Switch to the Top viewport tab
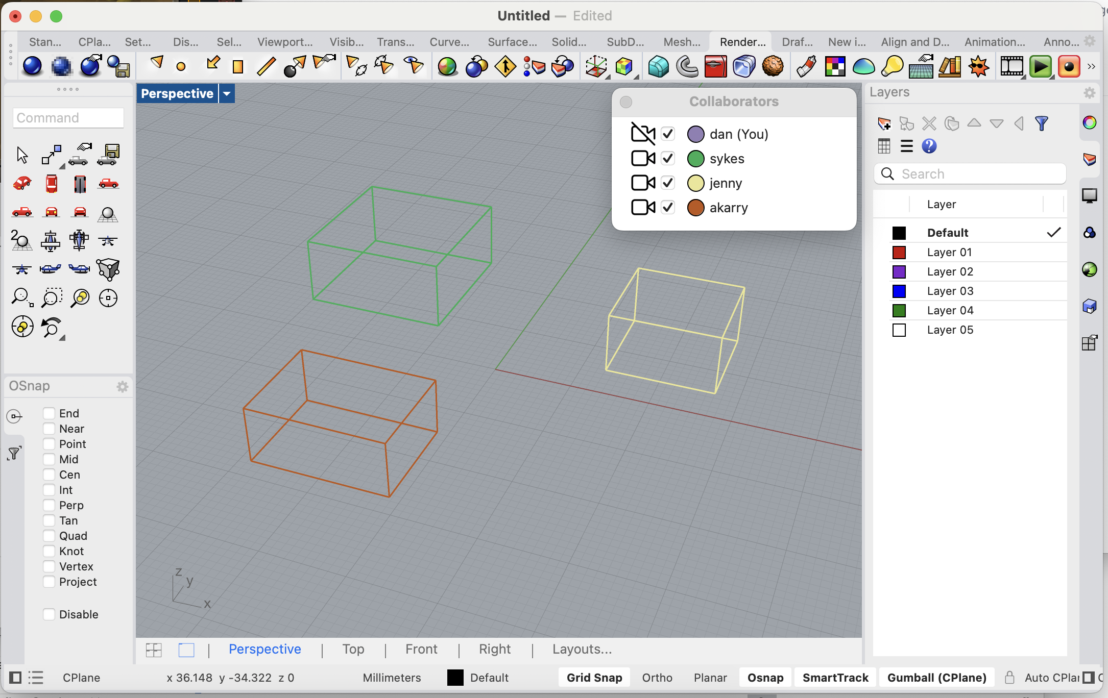This screenshot has width=1108, height=698. pyautogui.click(x=353, y=649)
